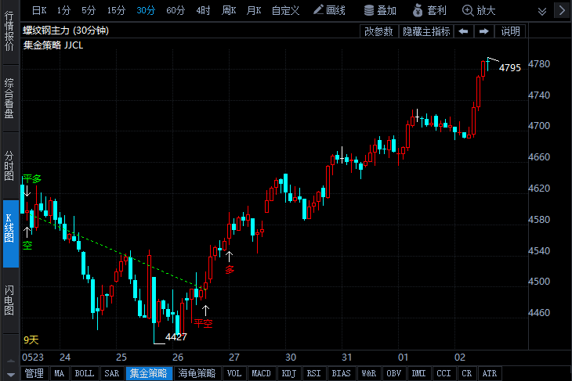
Task: Open 综合看盘 sidebar panel
Action: click(x=9, y=99)
